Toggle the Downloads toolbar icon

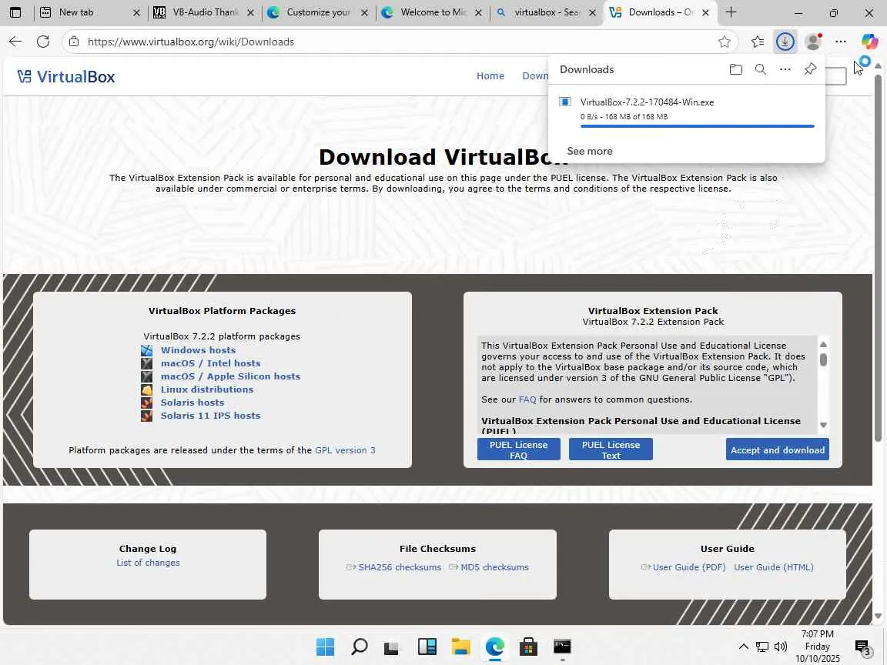point(785,42)
